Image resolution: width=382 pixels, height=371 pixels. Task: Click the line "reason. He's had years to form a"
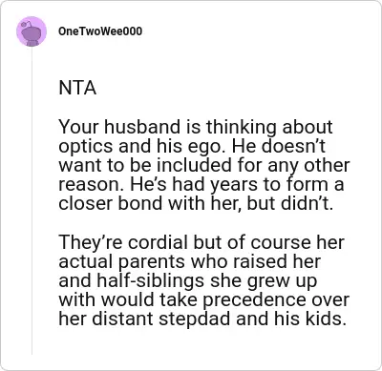202,184
